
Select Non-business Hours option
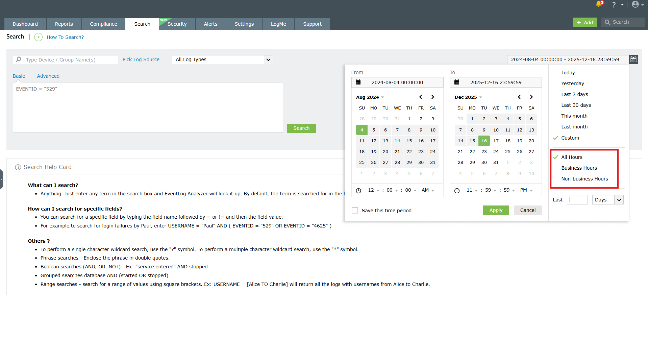pyautogui.click(x=584, y=179)
